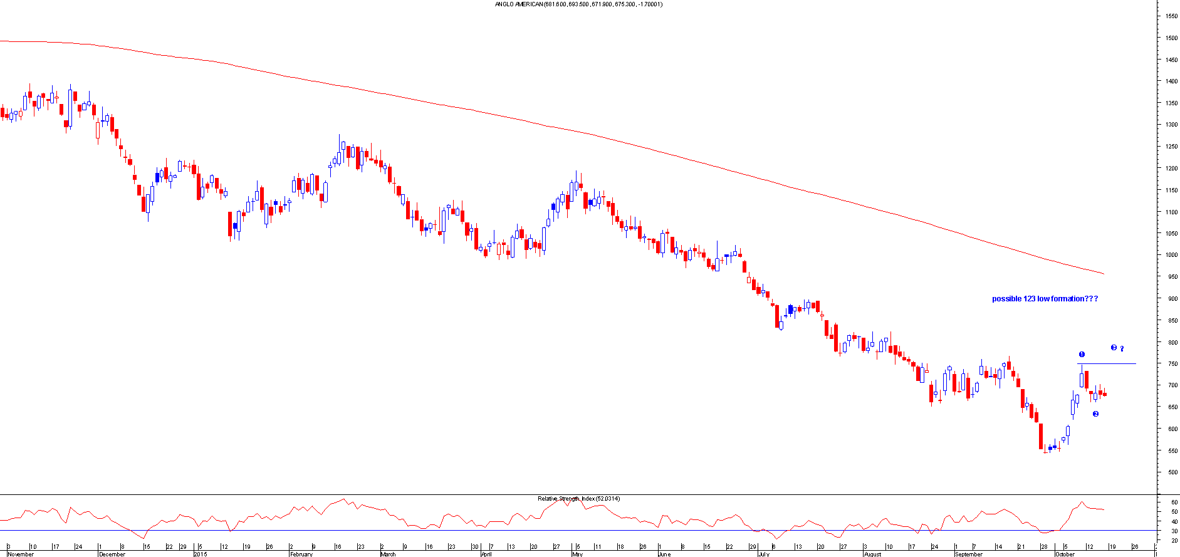
Task: Click the September label on date axis
Action: coord(969,554)
